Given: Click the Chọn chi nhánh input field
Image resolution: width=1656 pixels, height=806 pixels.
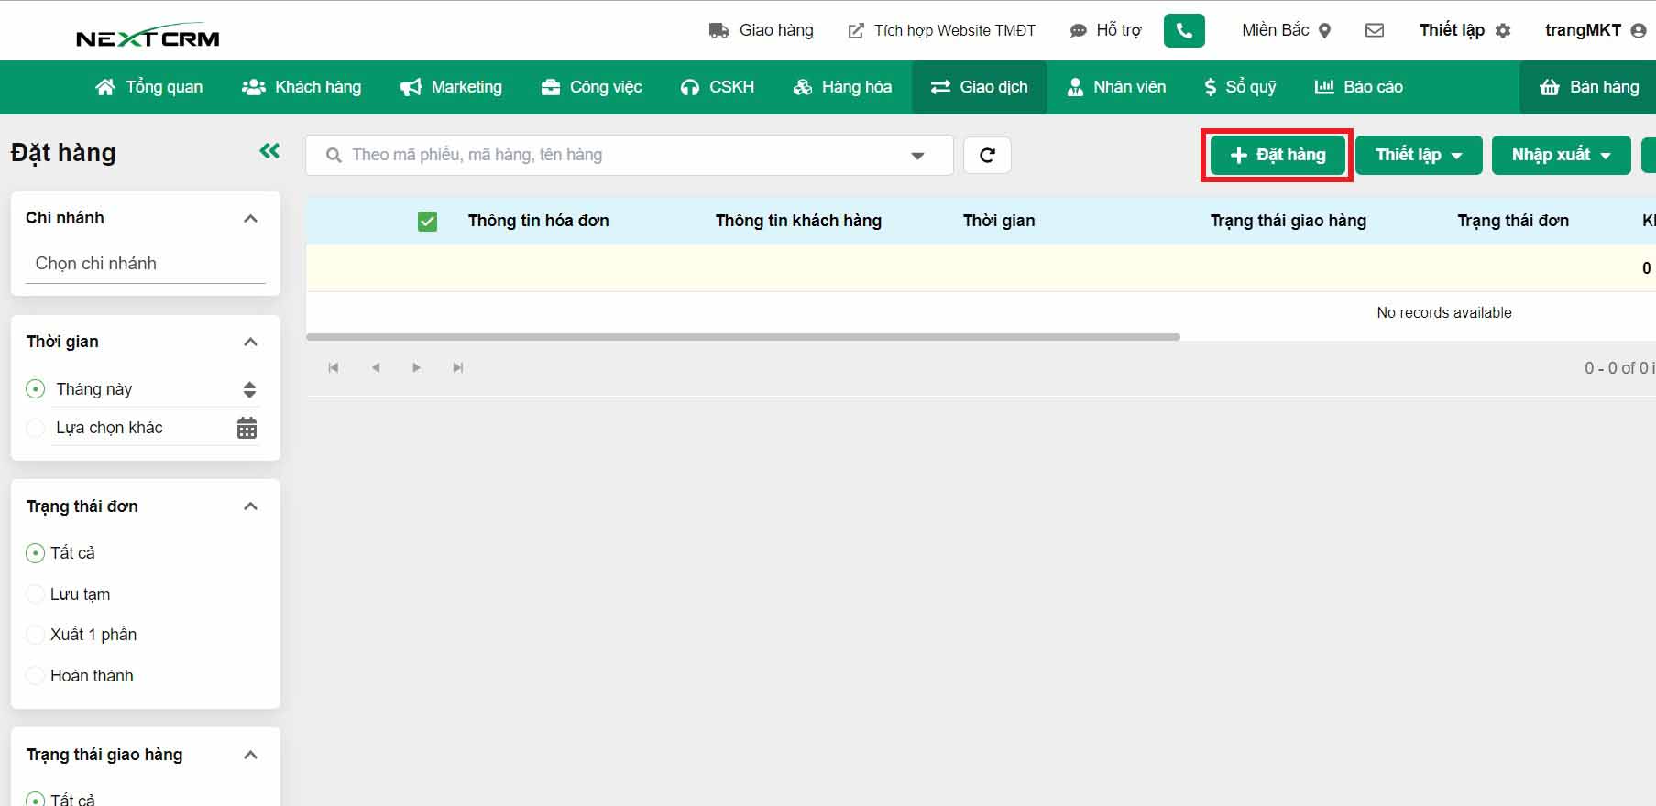Looking at the screenshot, I should coord(145,264).
